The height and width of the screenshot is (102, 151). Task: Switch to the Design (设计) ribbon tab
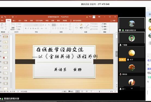pos(20,21)
